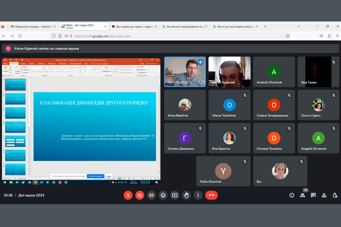Open the chat with everyone icon
The height and width of the screenshot is (227, 341).
pyautogui.click(x=313, y=195)
